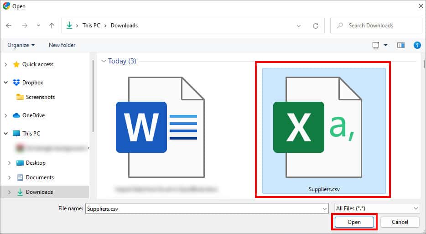Expand the OneDrive tree node

6,115
